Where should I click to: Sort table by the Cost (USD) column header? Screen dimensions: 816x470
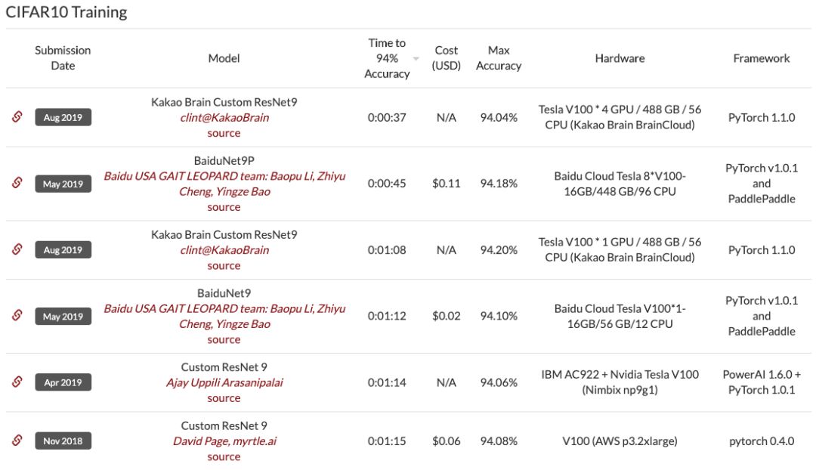click(x=447, y=58)
